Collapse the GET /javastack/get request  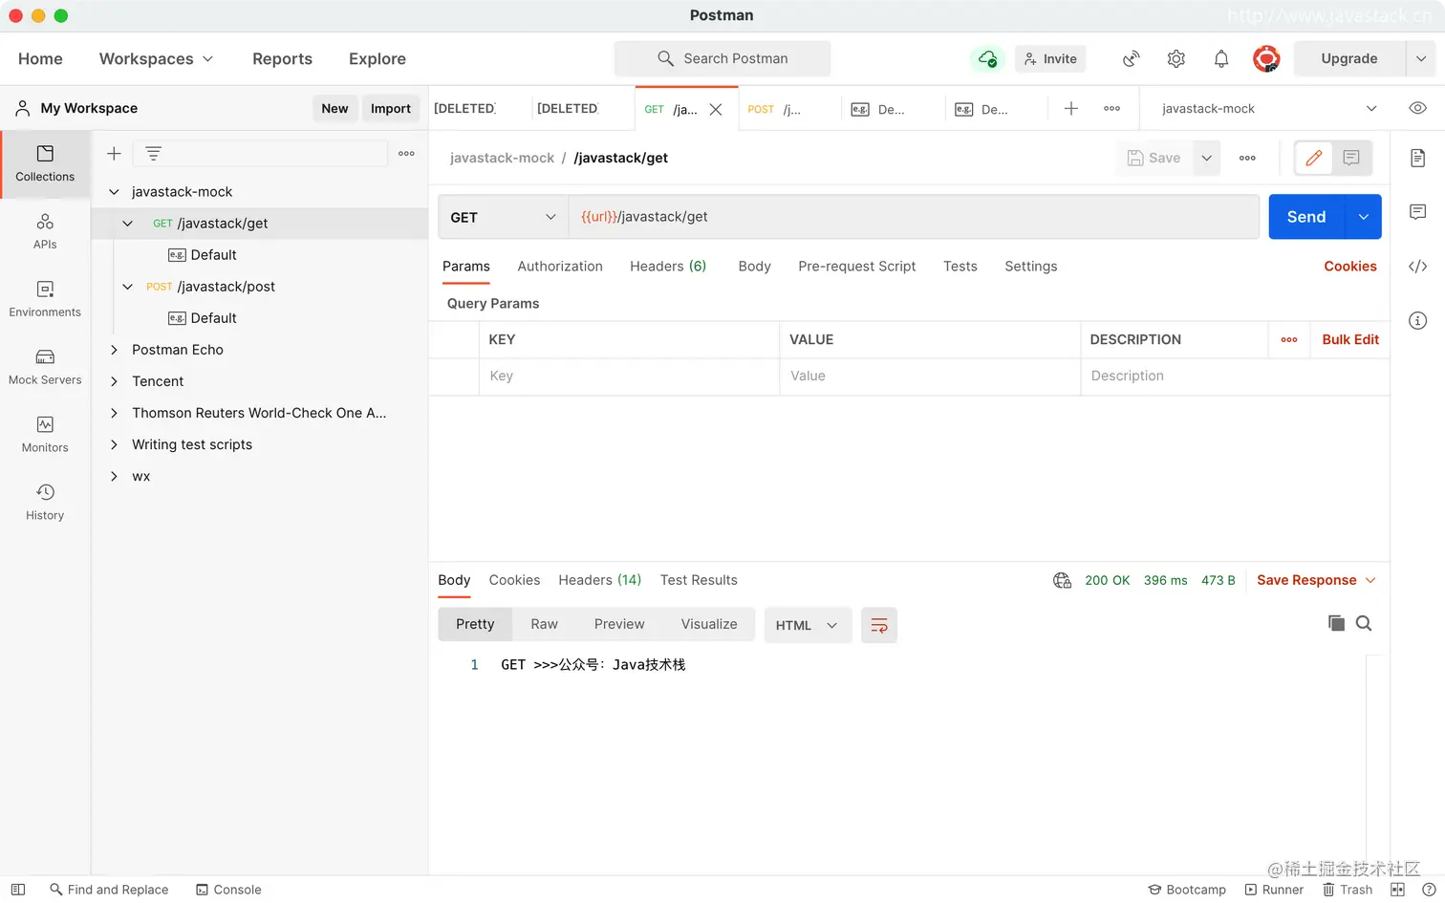(127, 224)
